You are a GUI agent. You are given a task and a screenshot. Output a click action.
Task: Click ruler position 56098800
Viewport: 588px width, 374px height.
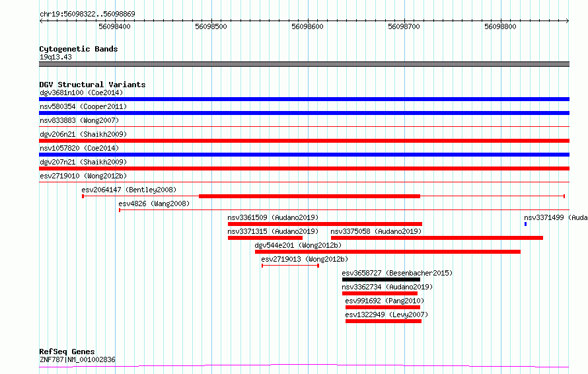click(500, 26)
